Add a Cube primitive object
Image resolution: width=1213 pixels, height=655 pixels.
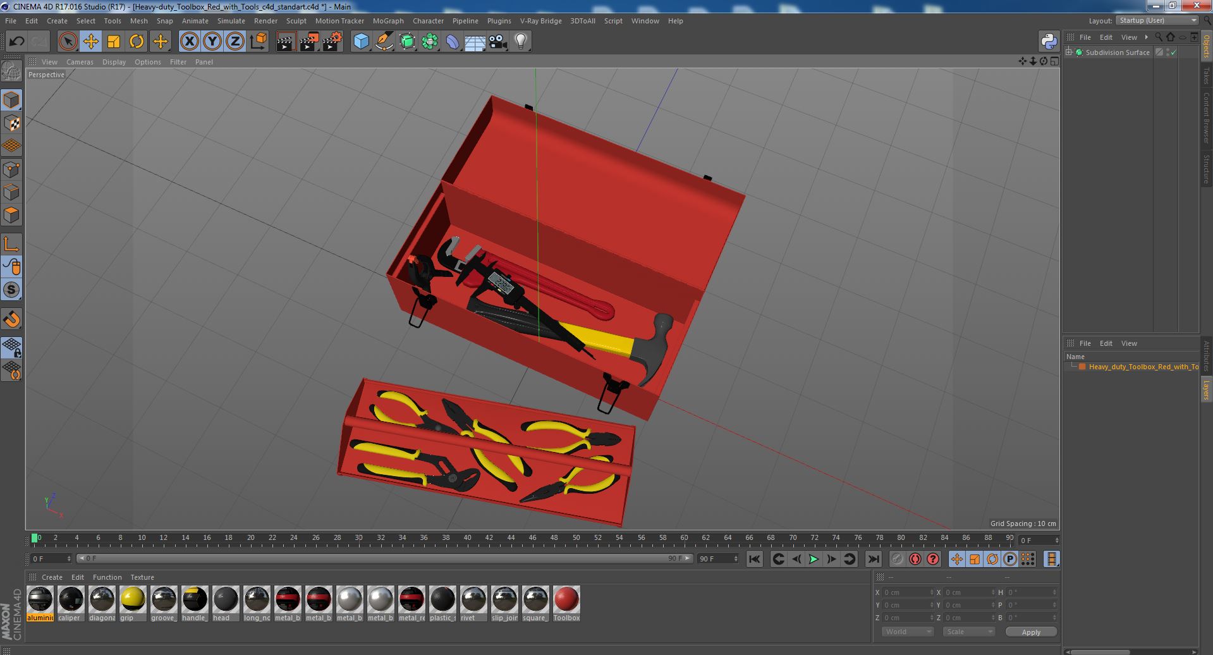coord(361,42)
